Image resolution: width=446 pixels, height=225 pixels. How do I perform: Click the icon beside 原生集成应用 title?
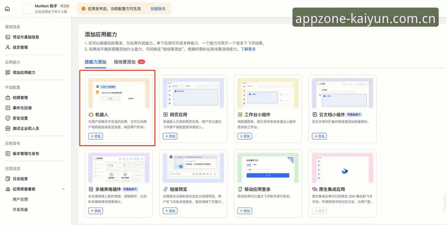(x=315, y=189)
